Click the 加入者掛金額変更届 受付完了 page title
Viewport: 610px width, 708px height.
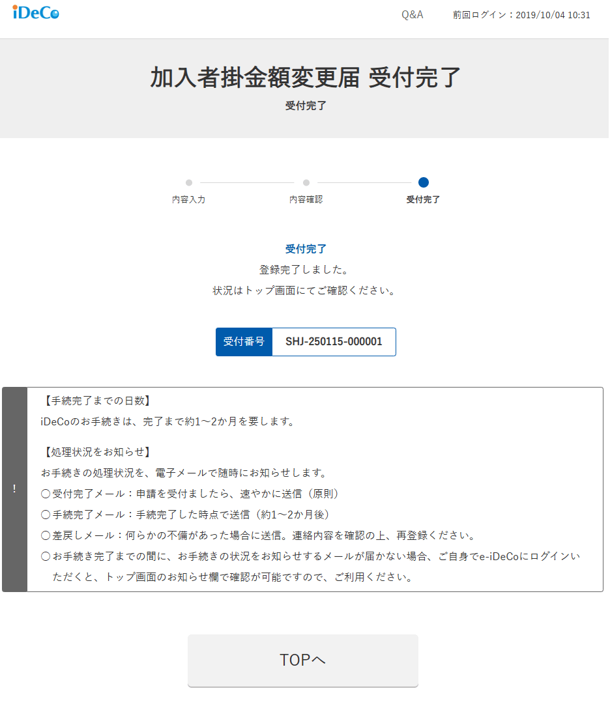(x=305, y=78)
